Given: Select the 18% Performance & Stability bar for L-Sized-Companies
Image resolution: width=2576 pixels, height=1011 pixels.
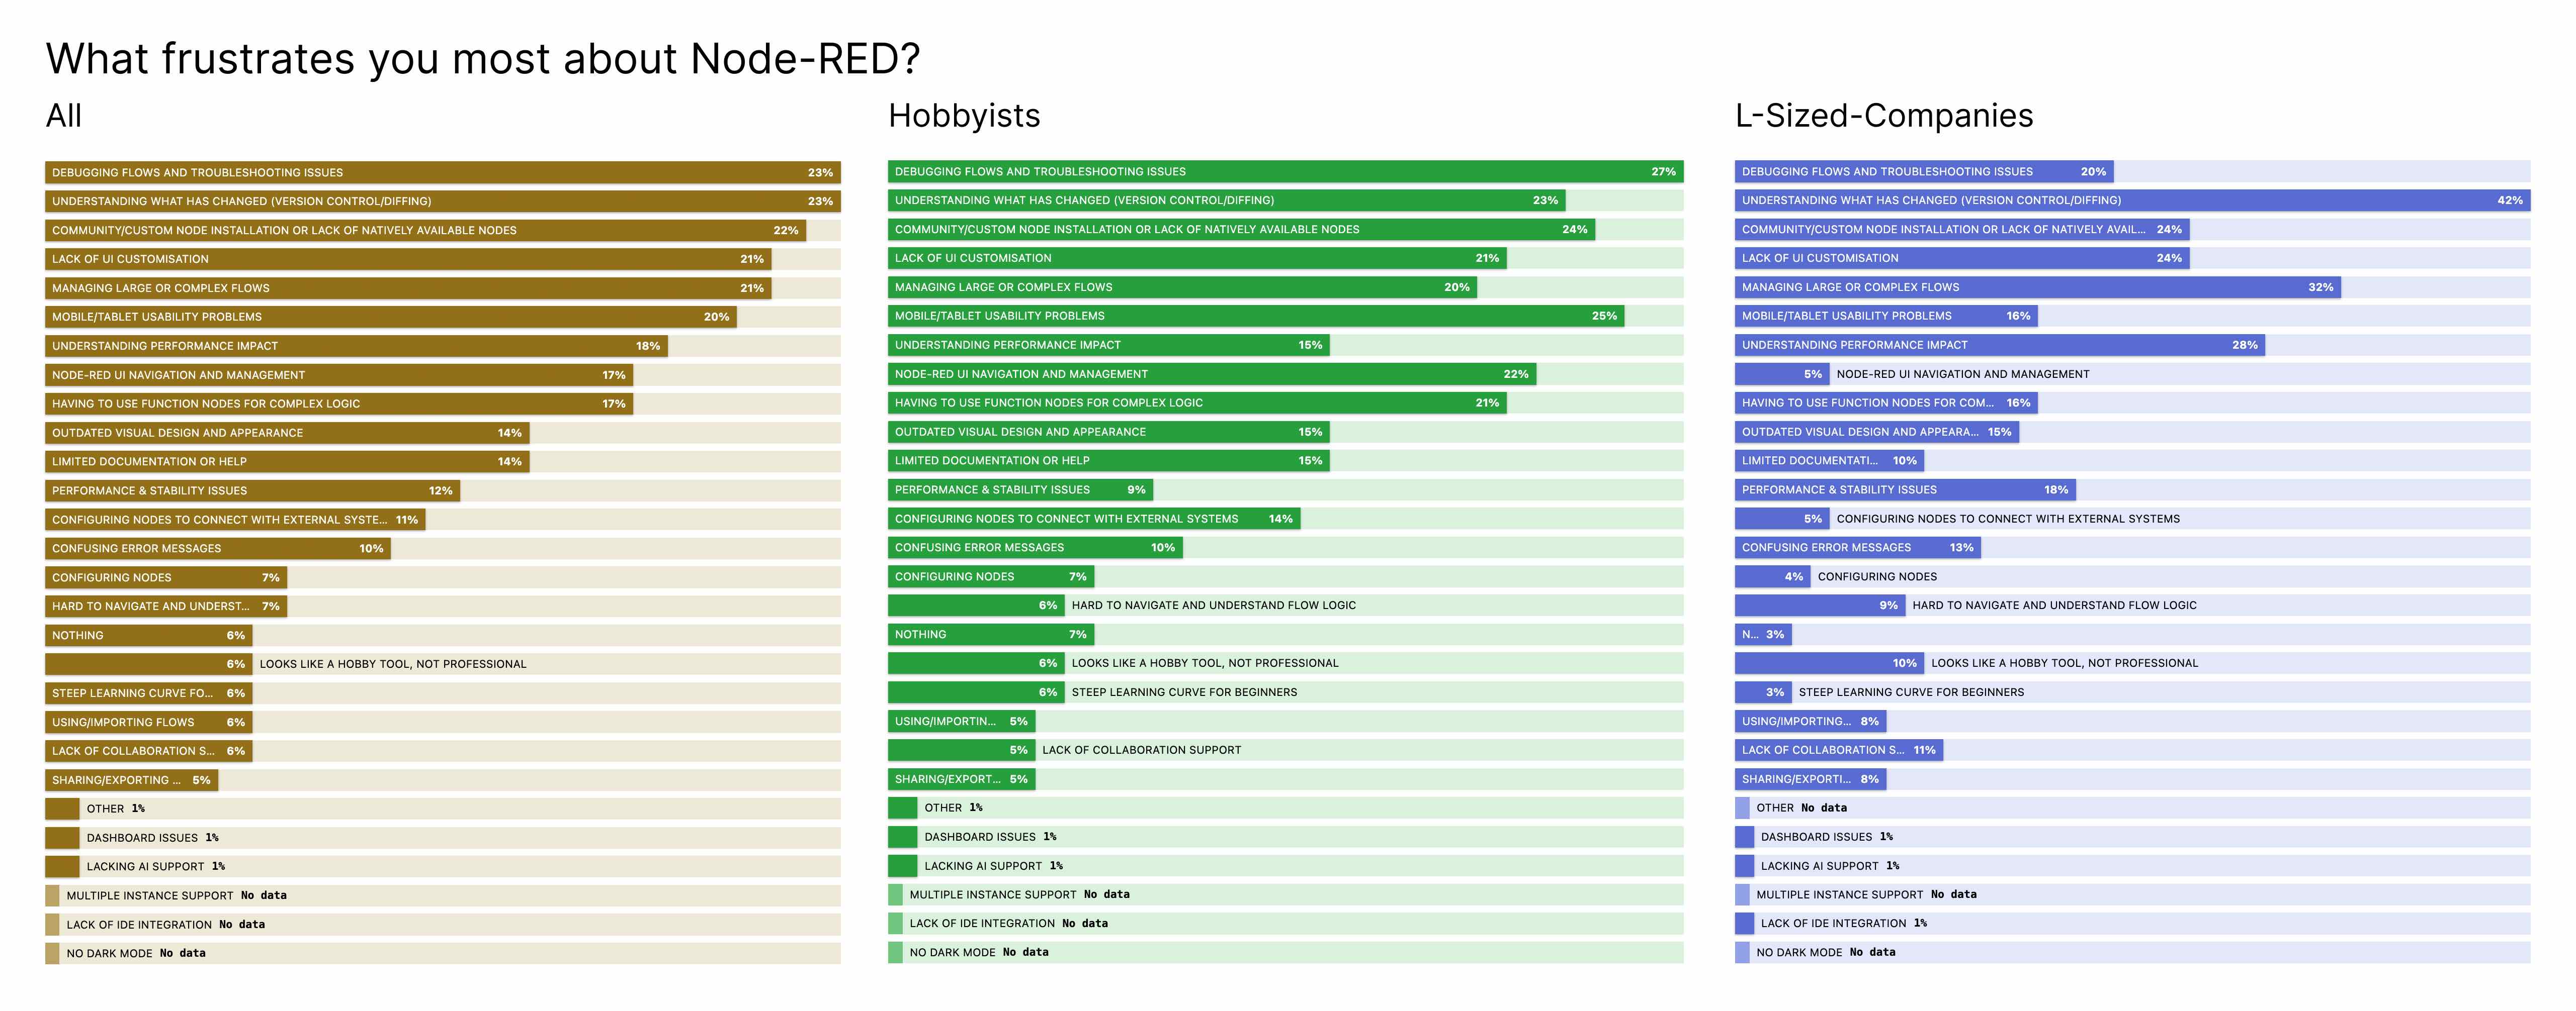Looking at the screenshot, I should pyautogui.click(x=1904, y=490).
